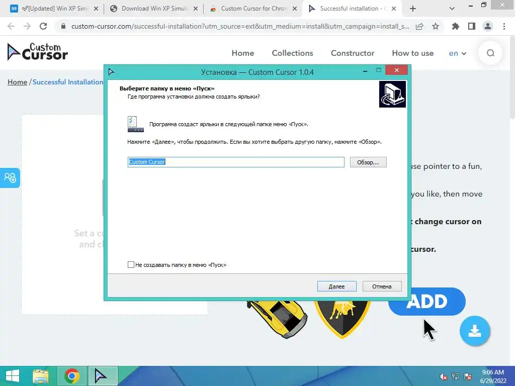Viewport: 515px width, 386px height.
Task: Check 'Не создавать папку в меню «Пуск»' checkbox
Action: click(131, 264)
